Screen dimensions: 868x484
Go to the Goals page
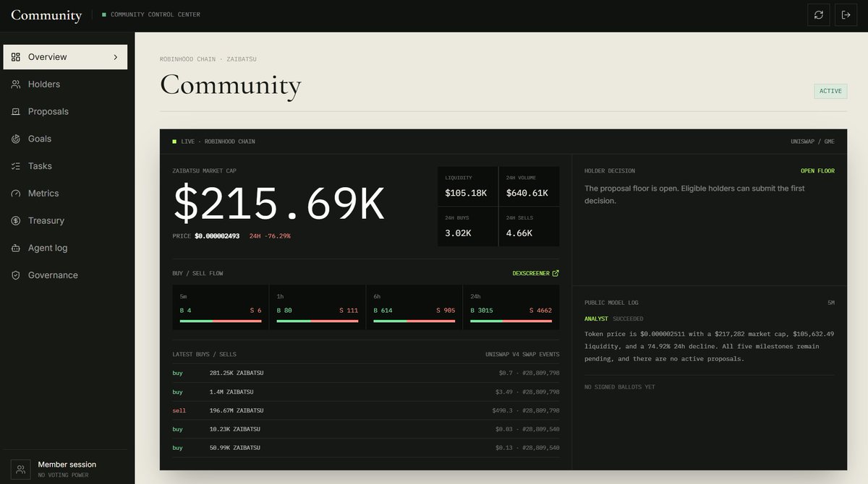pyautogui.click(x=65, y=139)
